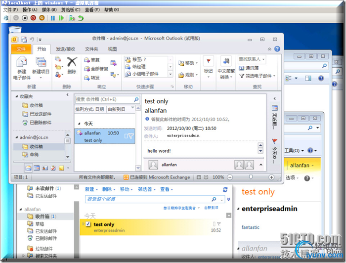The image size is (346, 263).
Task: Collapse the navigation pane arrow
Action: (x=68, y=94)
